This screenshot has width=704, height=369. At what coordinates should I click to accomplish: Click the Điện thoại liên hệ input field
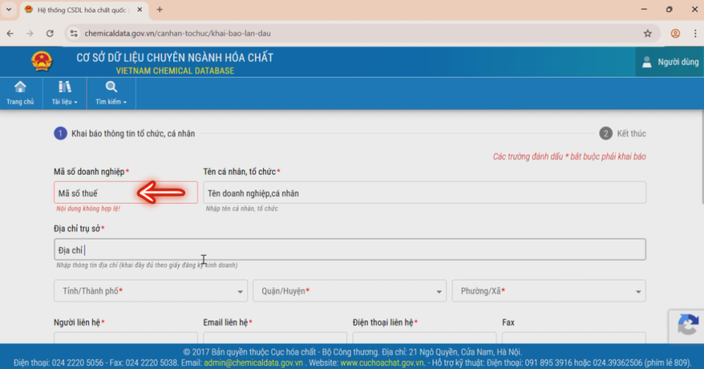tap(424, 337)
